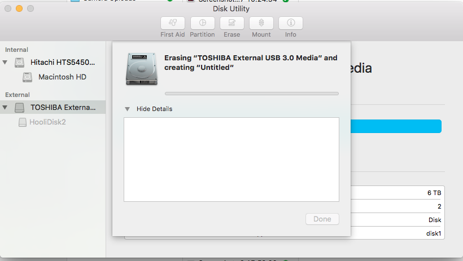The image size is (463, 261).
Task: Click the External section header
Action: [18, 95]
